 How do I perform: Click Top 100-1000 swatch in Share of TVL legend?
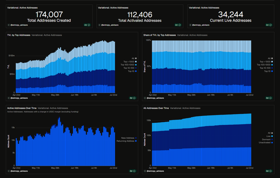(x=272, y=65)
